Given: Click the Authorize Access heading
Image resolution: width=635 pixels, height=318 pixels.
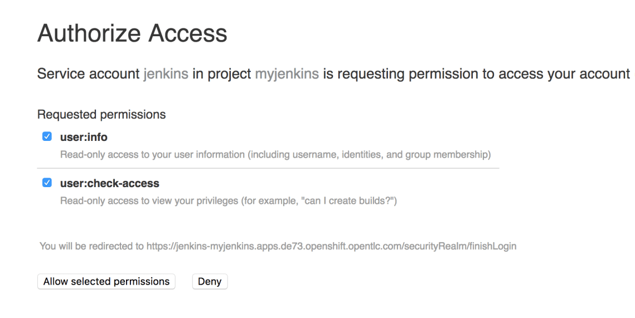Looking at the screenshot, I should pyautogui.click(x=132, y=34).
